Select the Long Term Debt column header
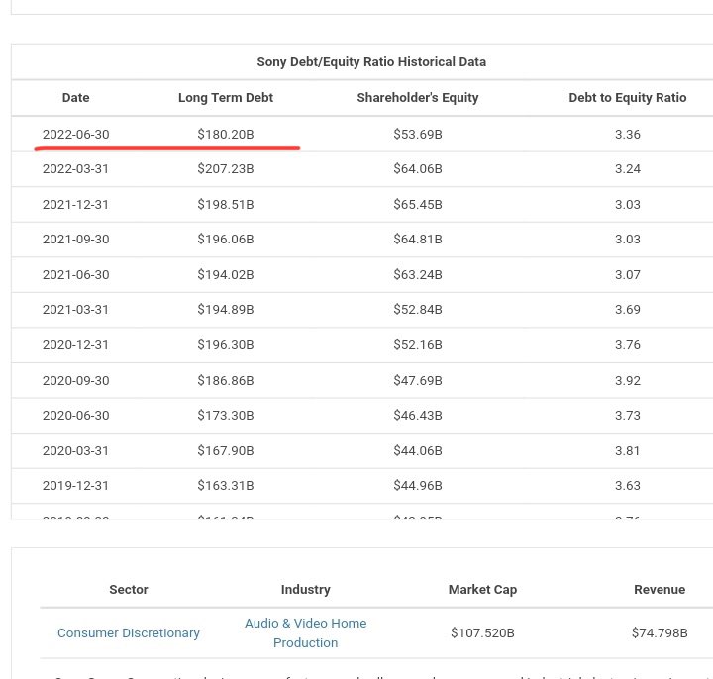713x679 pixels. [x=226, y=98]
